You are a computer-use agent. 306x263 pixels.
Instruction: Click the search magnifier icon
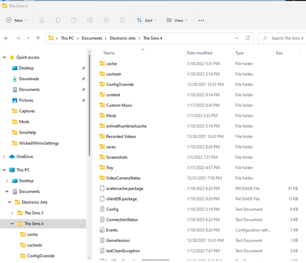coord(265,38)
